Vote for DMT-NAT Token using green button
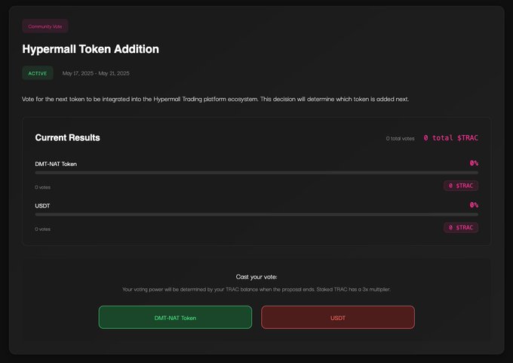Viewport: 513px width, 363px height. click(x=175, y=318)
